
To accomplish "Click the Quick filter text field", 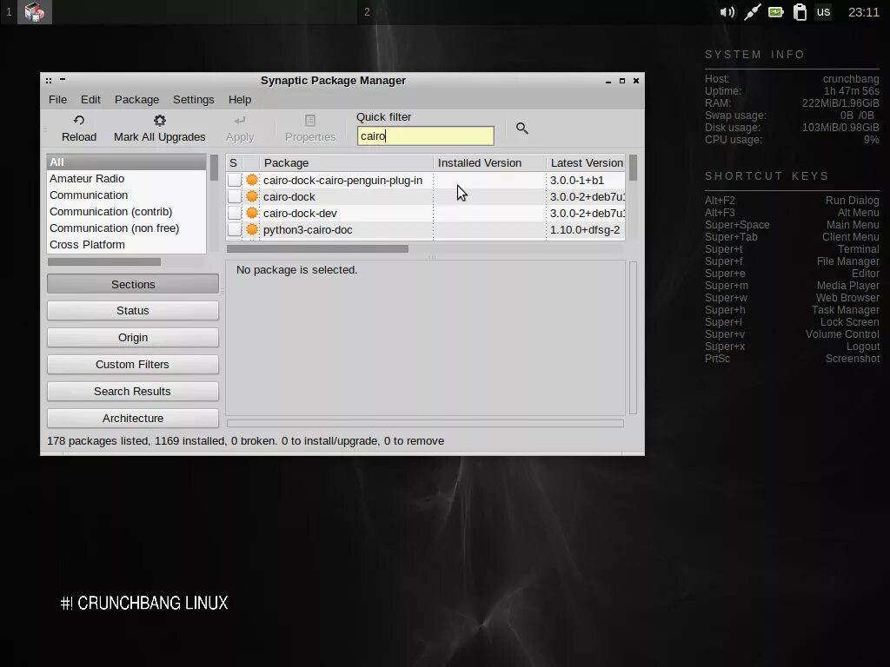I will (x=426, y=135).
